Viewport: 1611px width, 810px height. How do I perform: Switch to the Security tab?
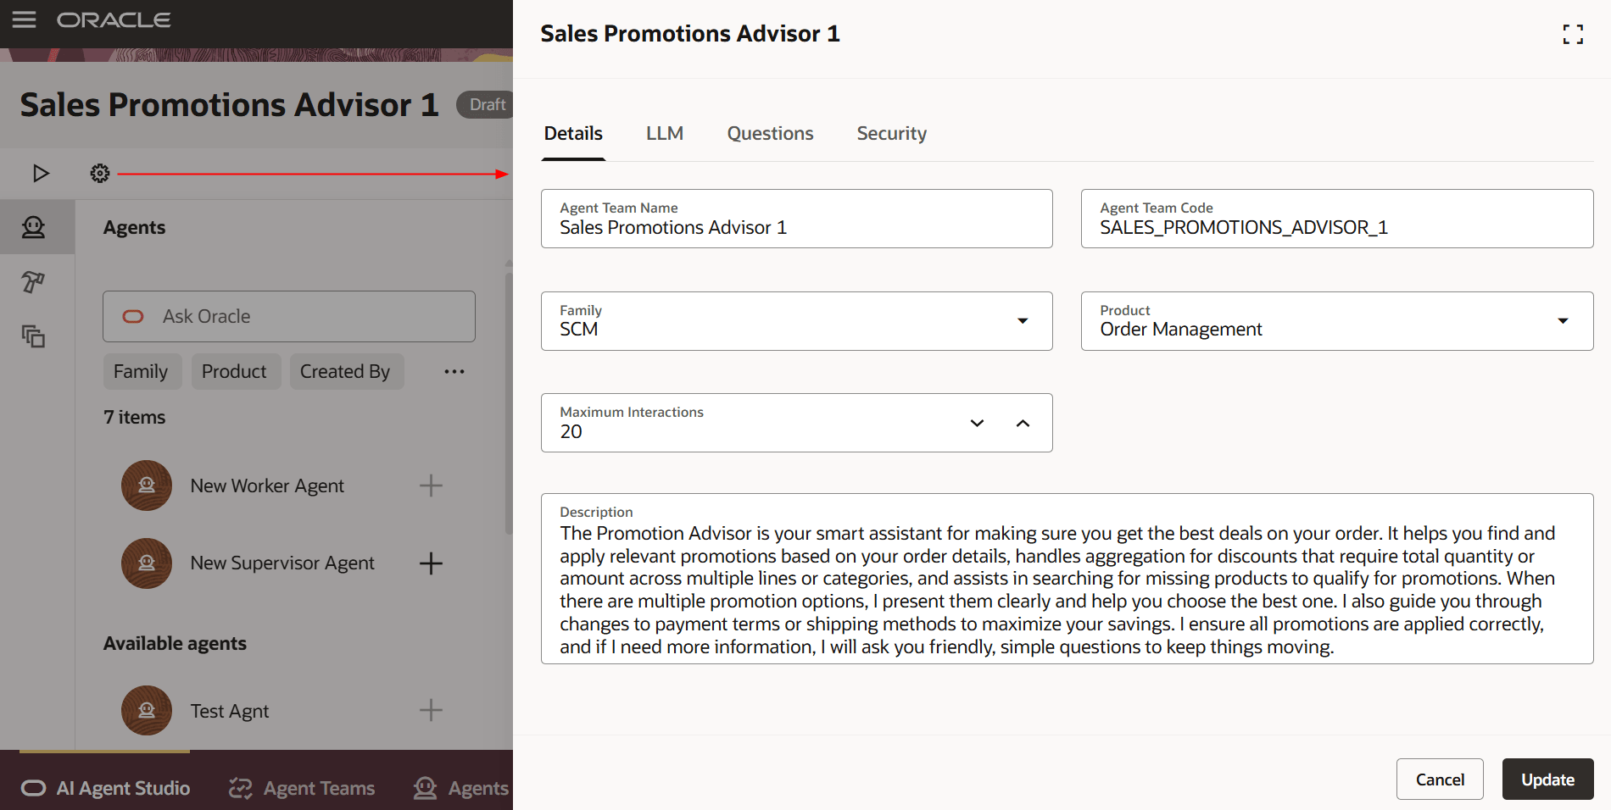coord(891,133)
